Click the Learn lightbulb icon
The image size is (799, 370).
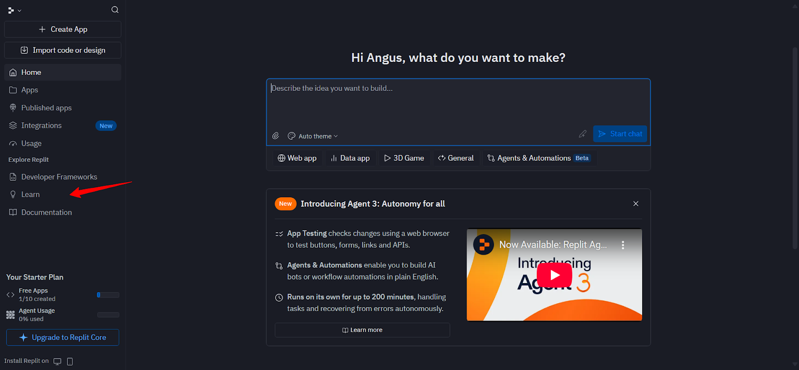13,194
